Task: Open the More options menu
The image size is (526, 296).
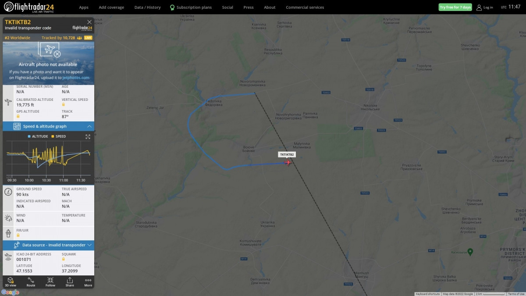Action: (x=88, y=282)
